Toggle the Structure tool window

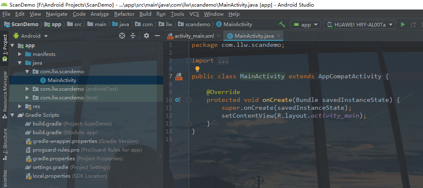point(5,144)
